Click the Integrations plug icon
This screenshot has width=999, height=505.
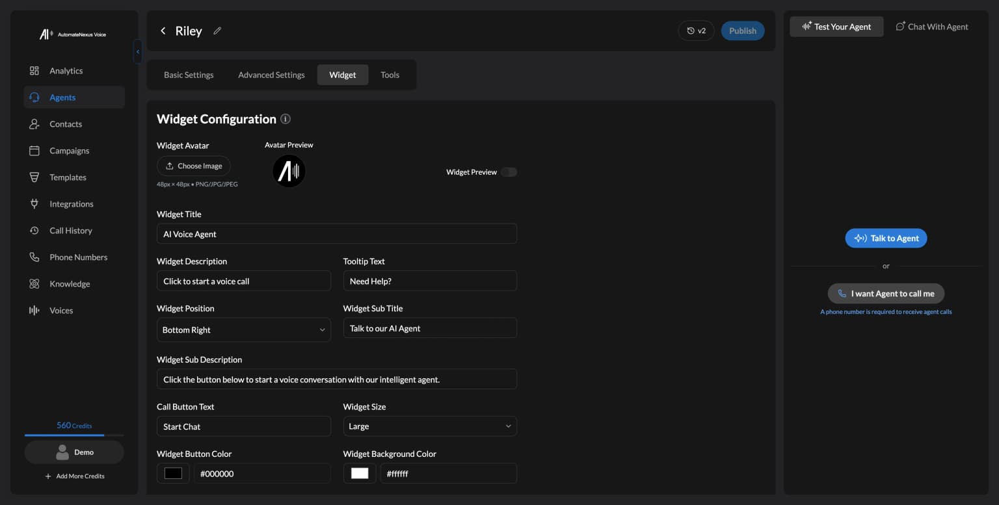pos(34,204)
